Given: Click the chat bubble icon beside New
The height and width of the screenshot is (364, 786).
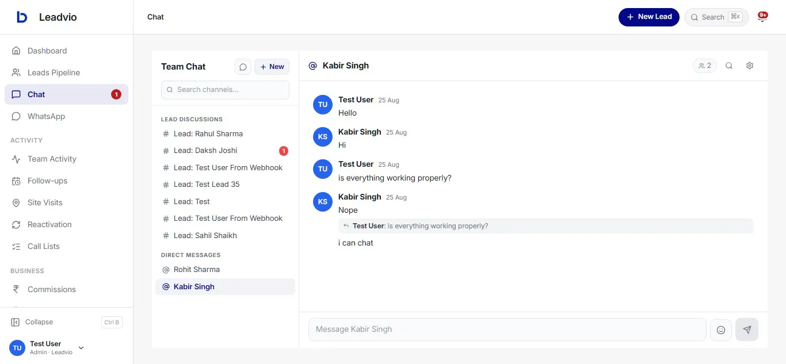Looking at the screenshot, I should [x=243, y=67].
